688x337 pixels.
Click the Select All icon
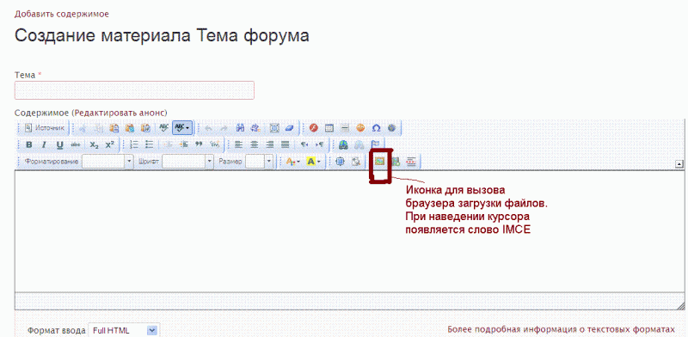274,128
